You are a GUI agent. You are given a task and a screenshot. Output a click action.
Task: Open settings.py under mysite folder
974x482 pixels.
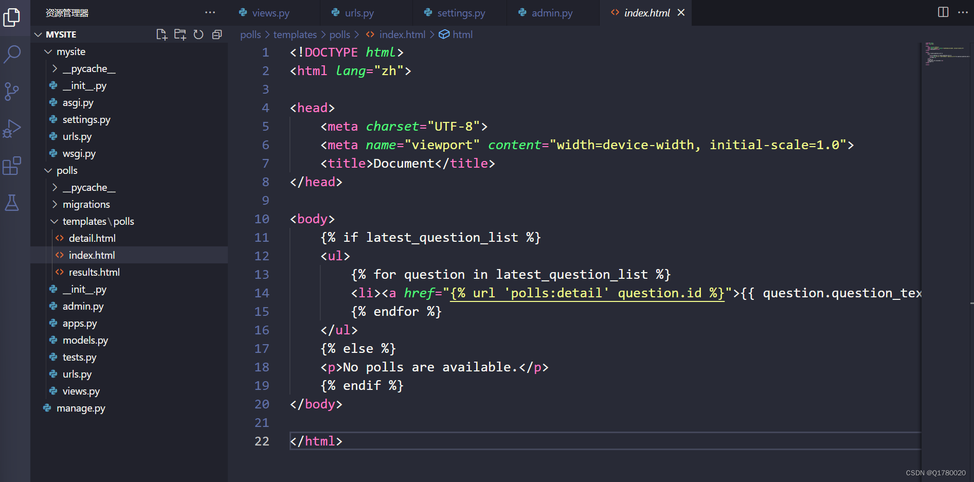129,119
